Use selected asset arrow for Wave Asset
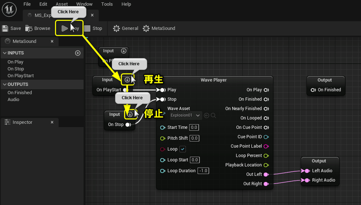Image resolution: width=361 pixels, height=205 pixels. point(207,115)
